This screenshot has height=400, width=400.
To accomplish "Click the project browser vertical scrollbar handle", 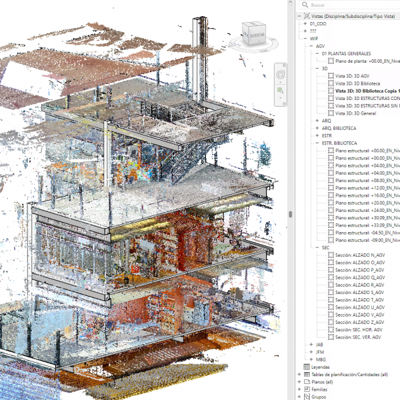I will point(290,215).
